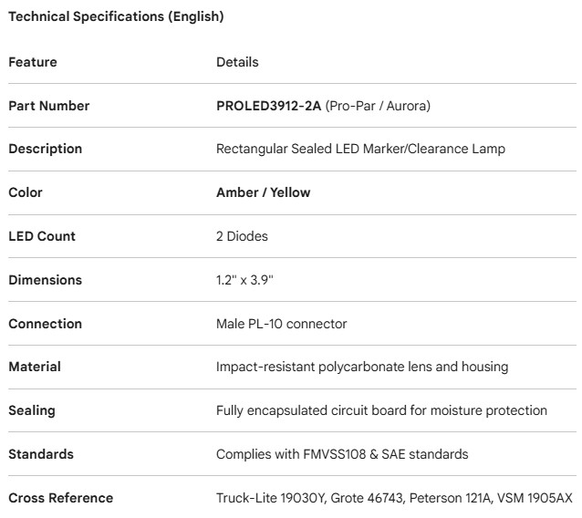Select the Material row label
The image size is (582, 518).
pyautogui.click(x=35, y=367)
